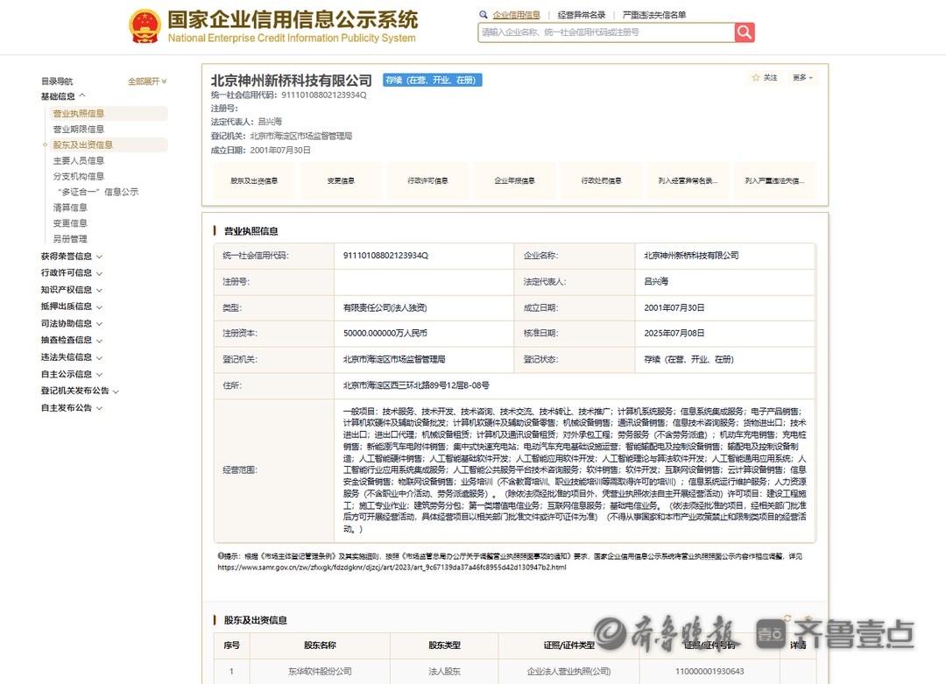Viewport: 946px width, 684px height.
Task: Expand the 司法协助信息 section
Action: (x=72, y=323)
